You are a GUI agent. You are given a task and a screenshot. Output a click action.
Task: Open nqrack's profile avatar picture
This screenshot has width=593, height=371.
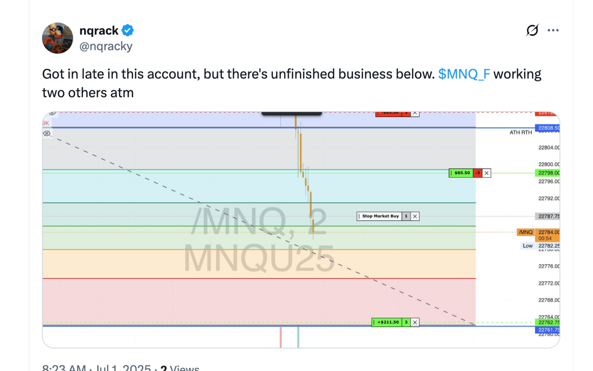(x=58, y=38)
